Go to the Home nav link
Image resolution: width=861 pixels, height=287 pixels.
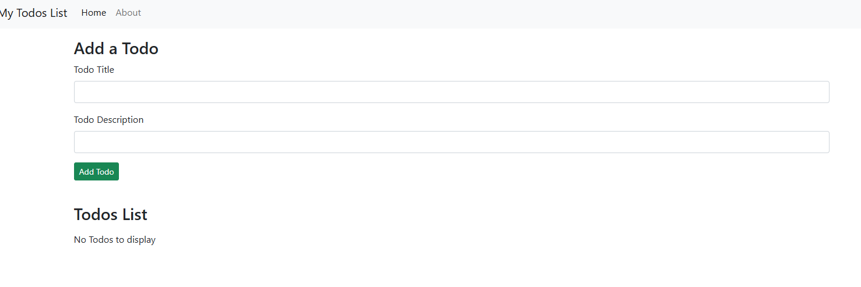click(x=94, y=13)
